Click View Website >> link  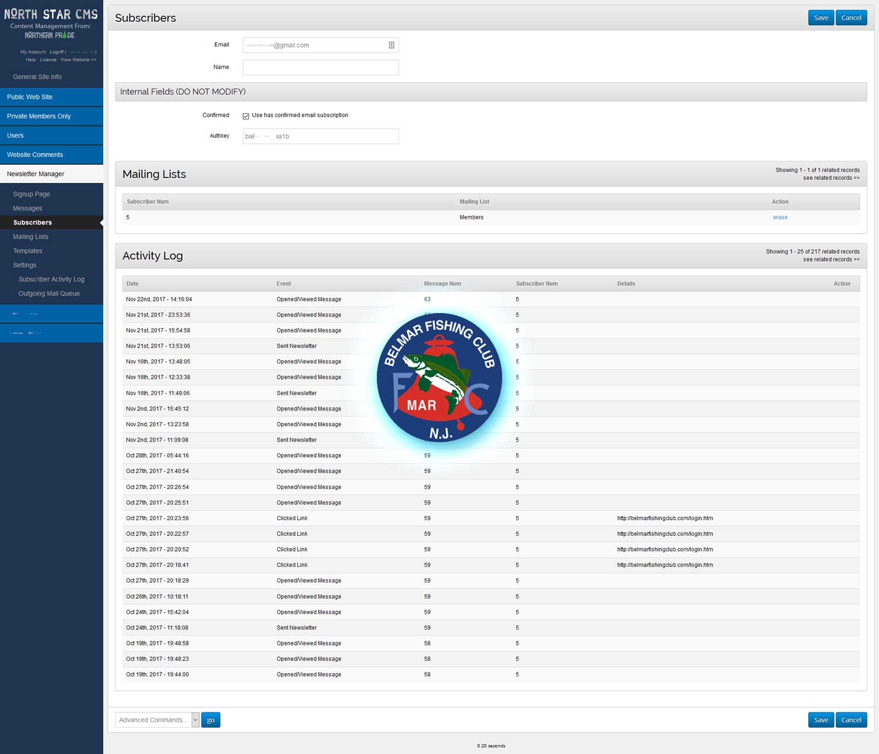78,60
